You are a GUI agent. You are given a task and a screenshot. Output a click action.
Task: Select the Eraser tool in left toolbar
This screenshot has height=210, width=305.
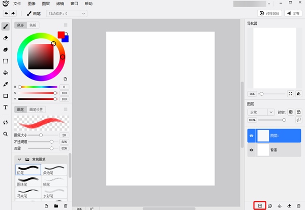pos(6,38)
